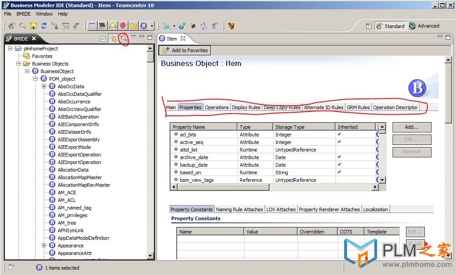Image resolution: width=456 pixels, height=275 pixels.
Task: Open dropdown arrow next to grid-squares icon
Action: 174,26
